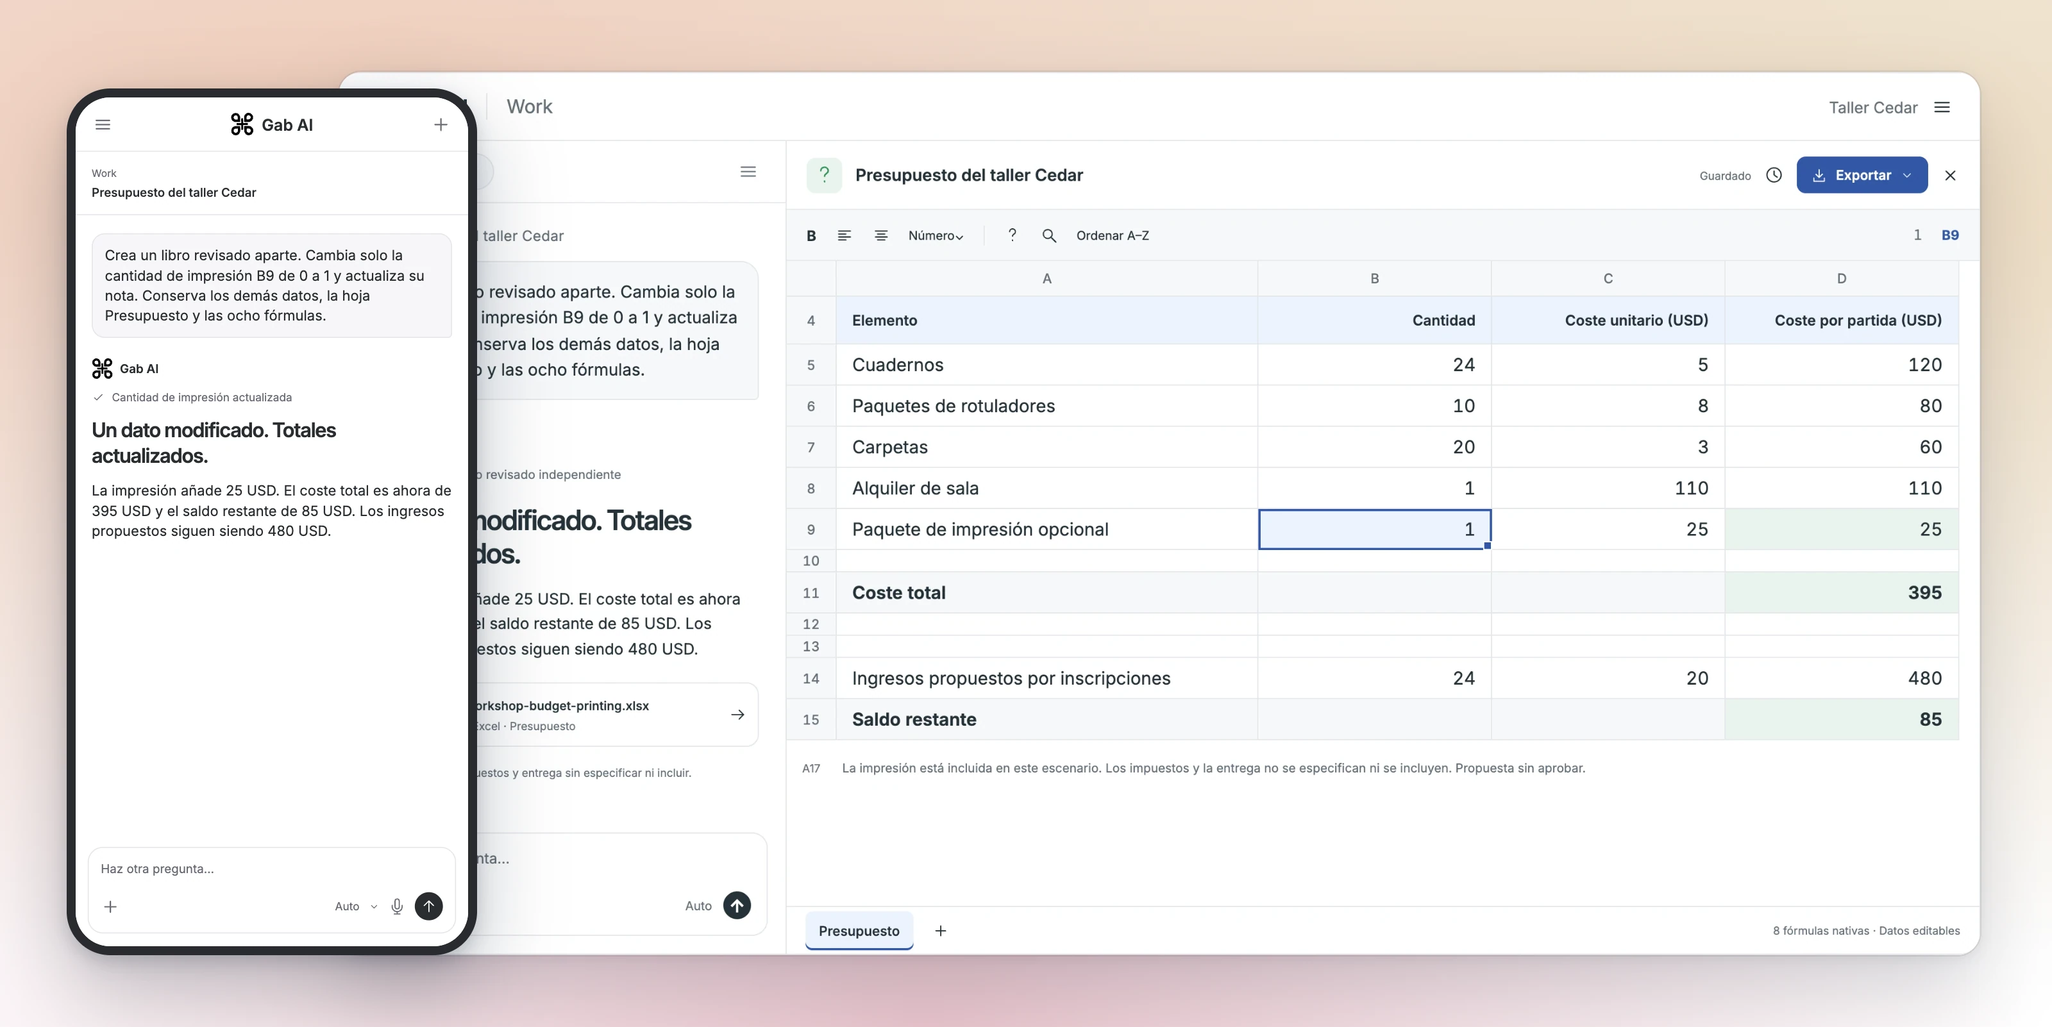Click the 'Coste total' cell

click(1047, 592)
